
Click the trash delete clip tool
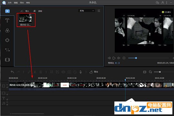tap(41, 72)
